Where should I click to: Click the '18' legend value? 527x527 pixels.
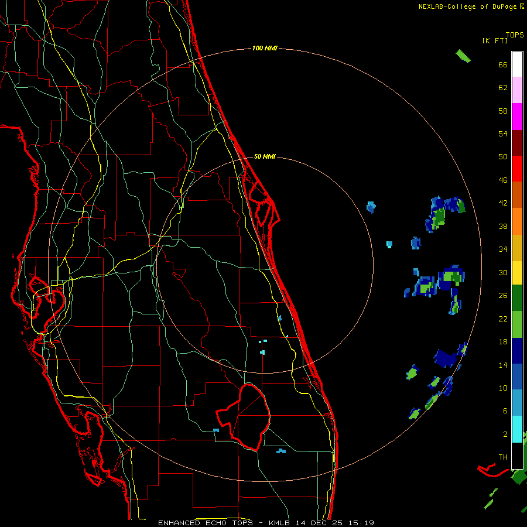pyautogui.click(x=503, y=342)
